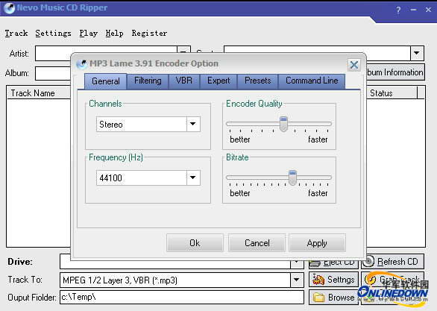This screenshot has height=311, width=437.
Task: Switch to the General tab
Action: [x=106, y=81]
